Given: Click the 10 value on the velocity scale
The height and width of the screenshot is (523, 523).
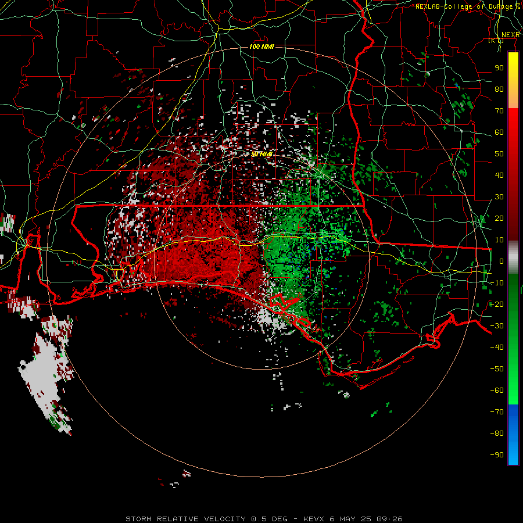Looking at the screenshot, I should tap(499, 240).
